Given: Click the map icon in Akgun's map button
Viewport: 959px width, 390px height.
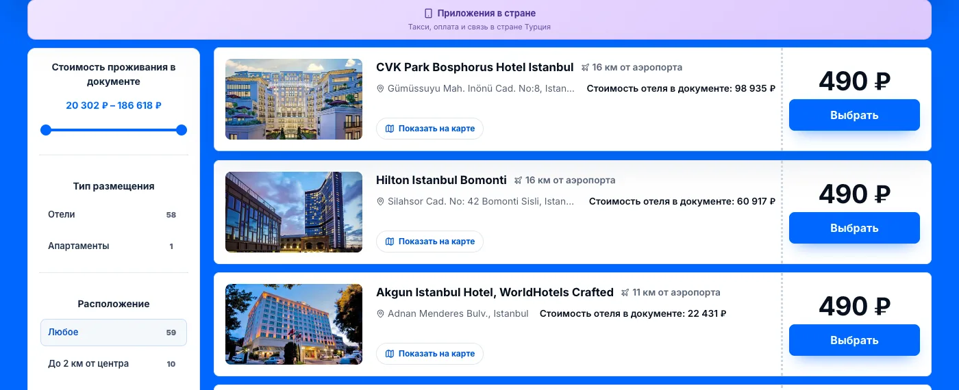Looking at the screenshot, I should tap(390, 354).
